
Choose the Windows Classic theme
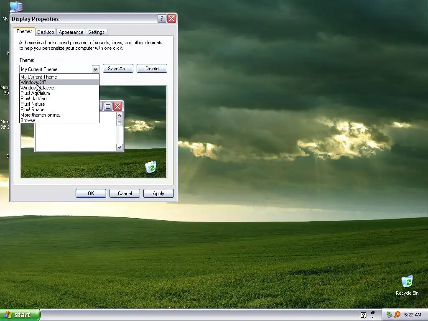(x=59, y=88)
